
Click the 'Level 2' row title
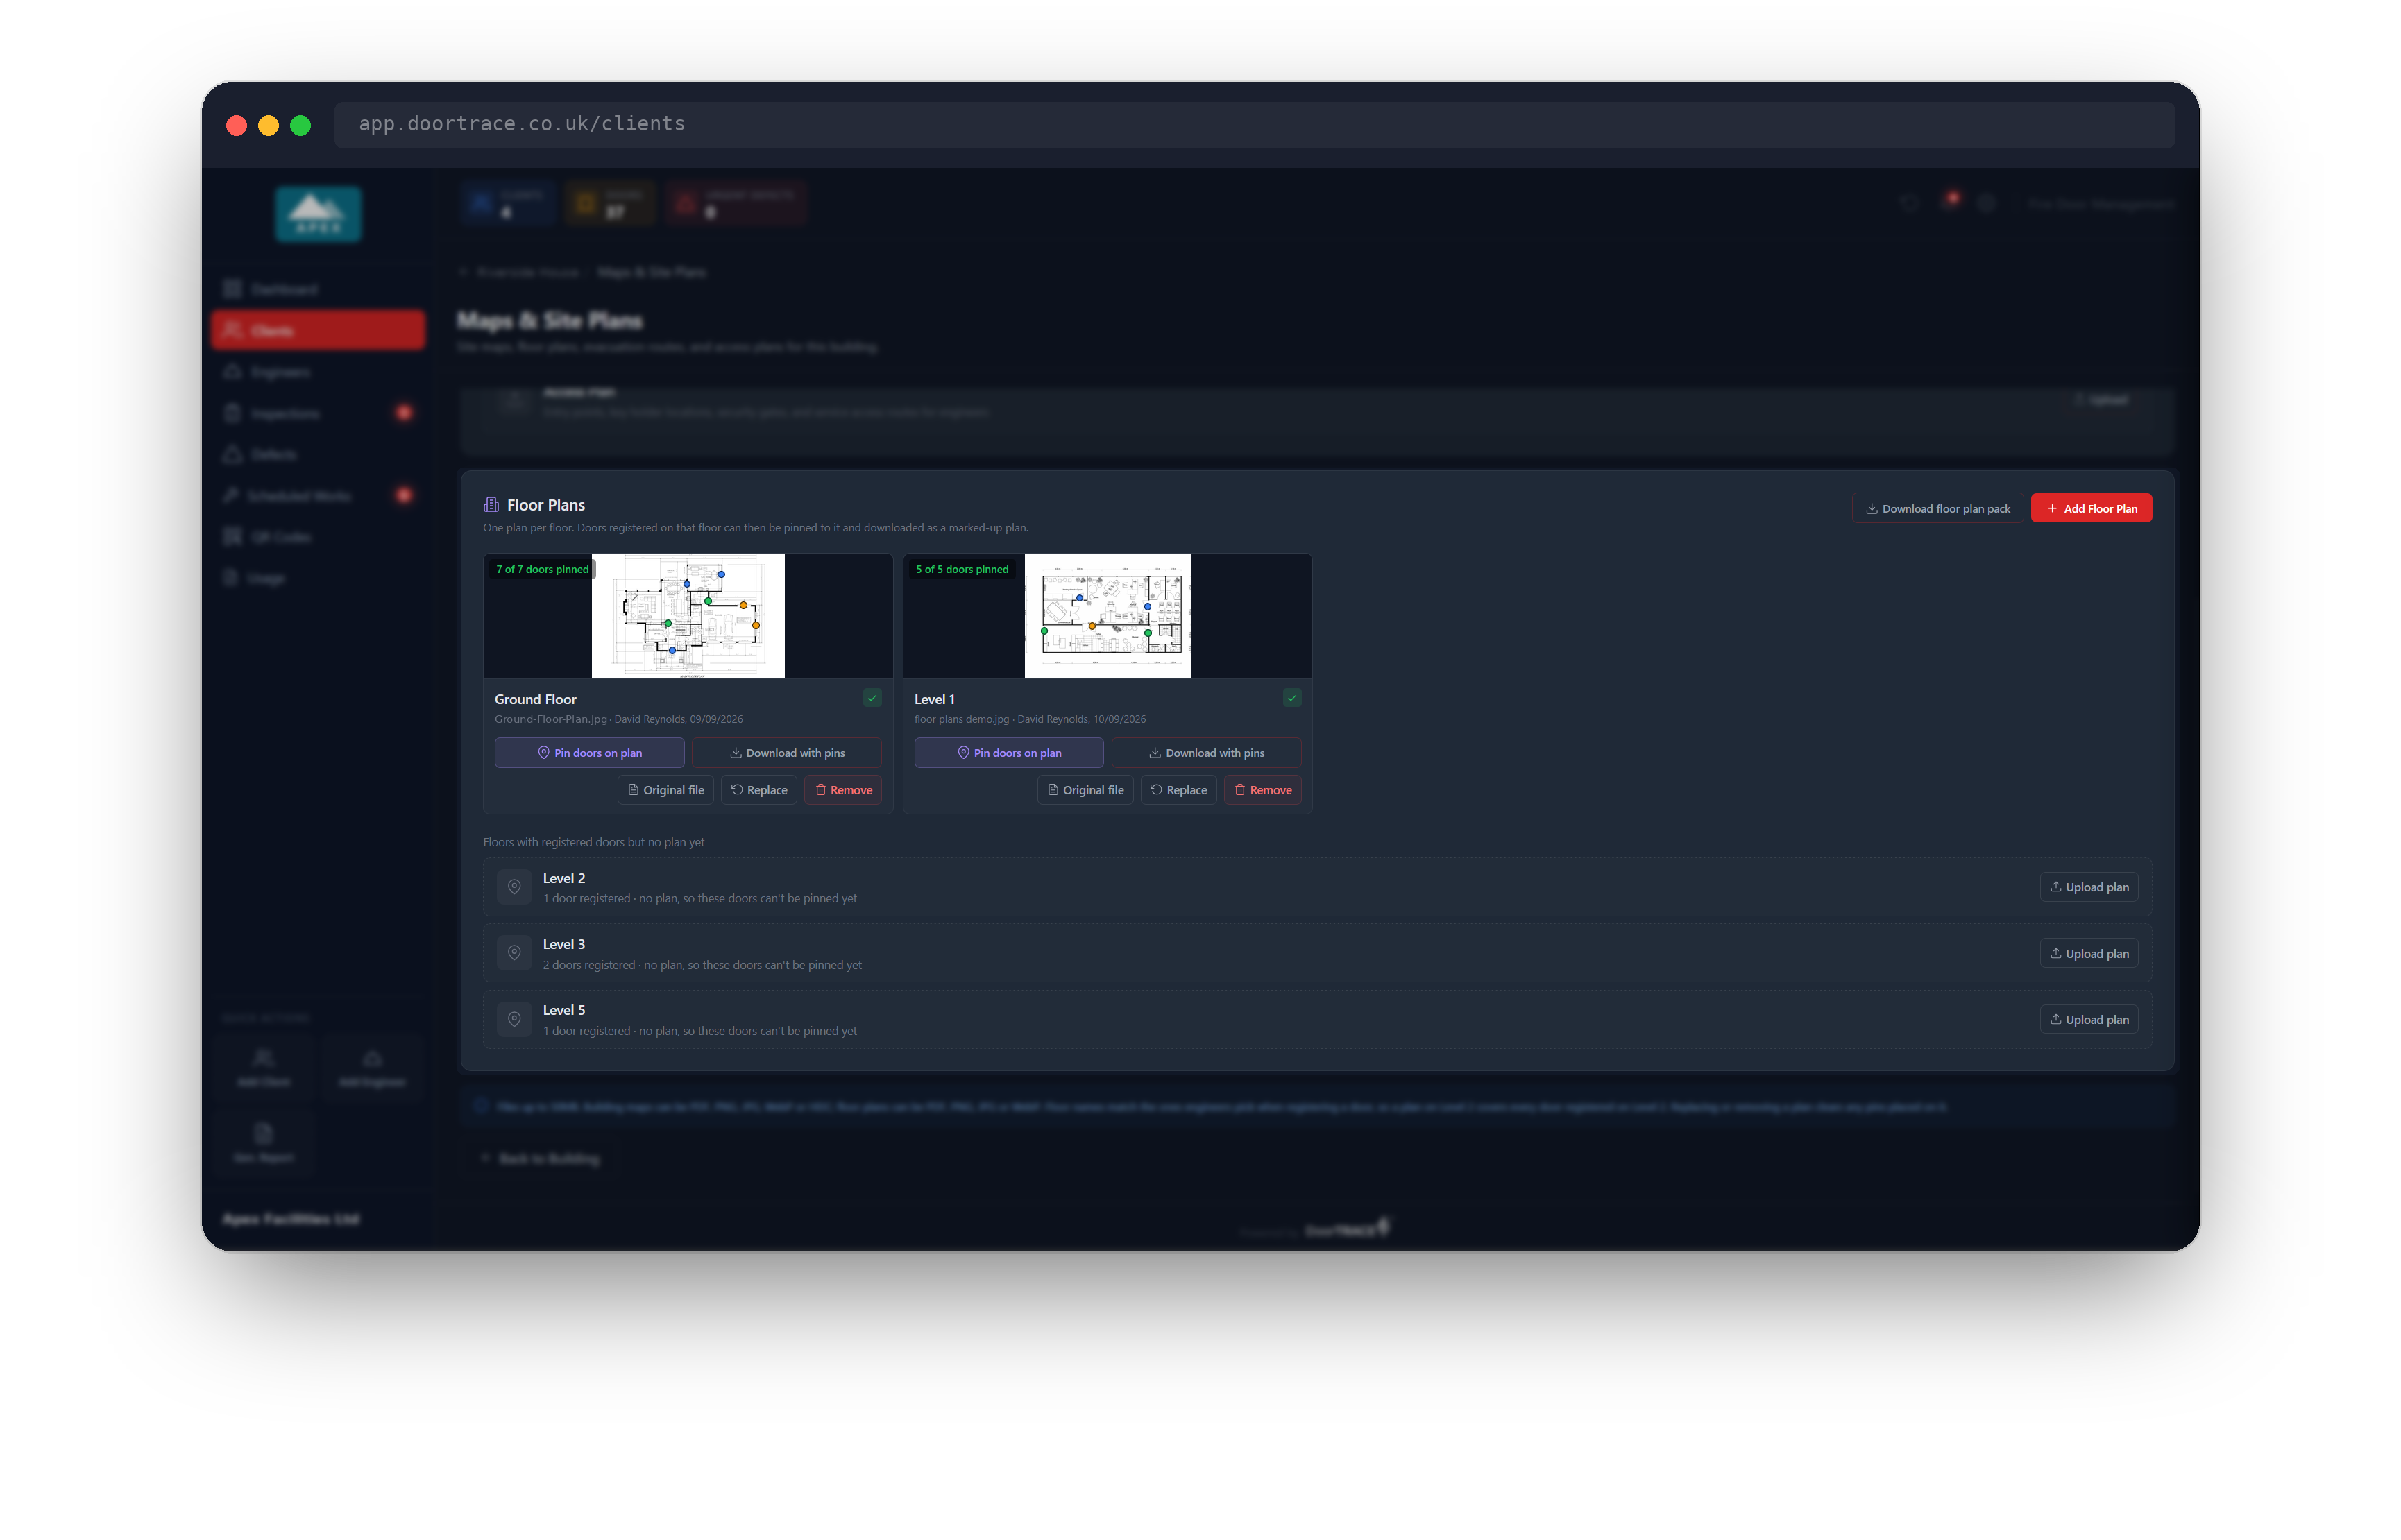point(564,879)
